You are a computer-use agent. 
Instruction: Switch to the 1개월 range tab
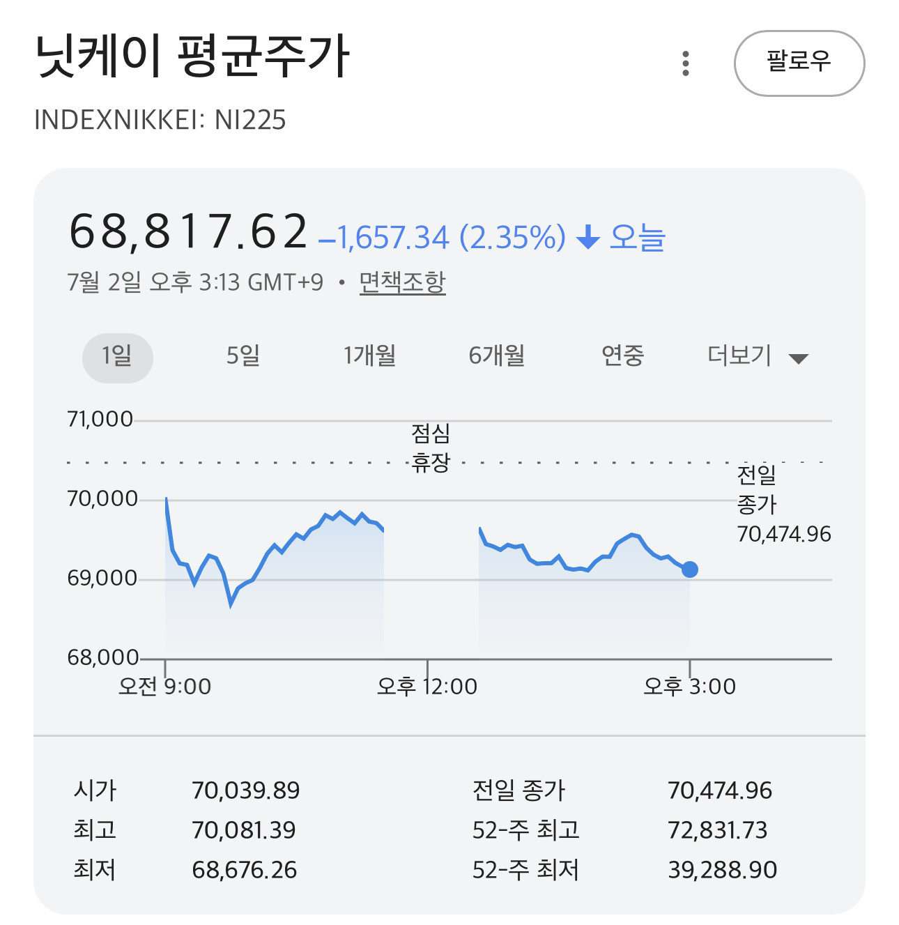pos(370,356)
